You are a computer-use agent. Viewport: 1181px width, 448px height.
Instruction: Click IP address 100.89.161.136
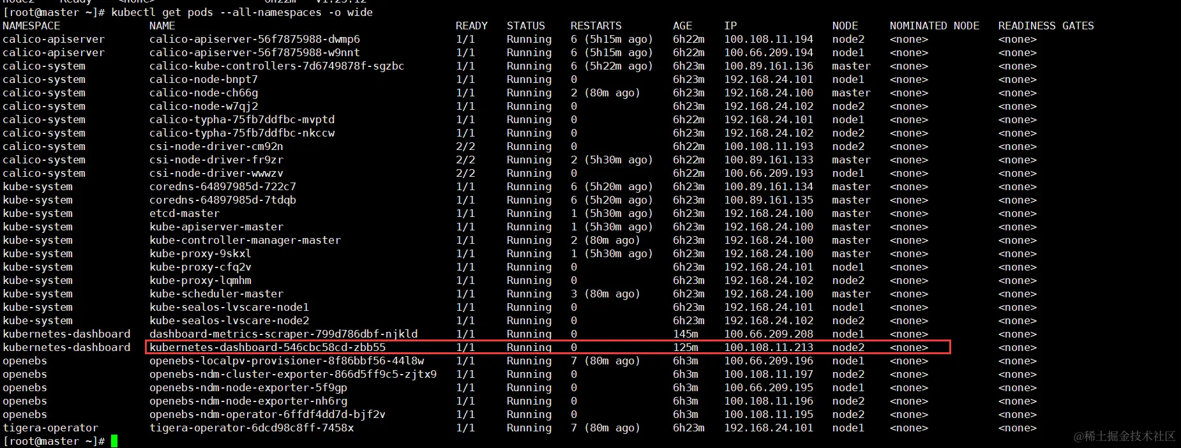[769, 66]
